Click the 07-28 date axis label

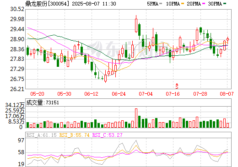point(200,94)
